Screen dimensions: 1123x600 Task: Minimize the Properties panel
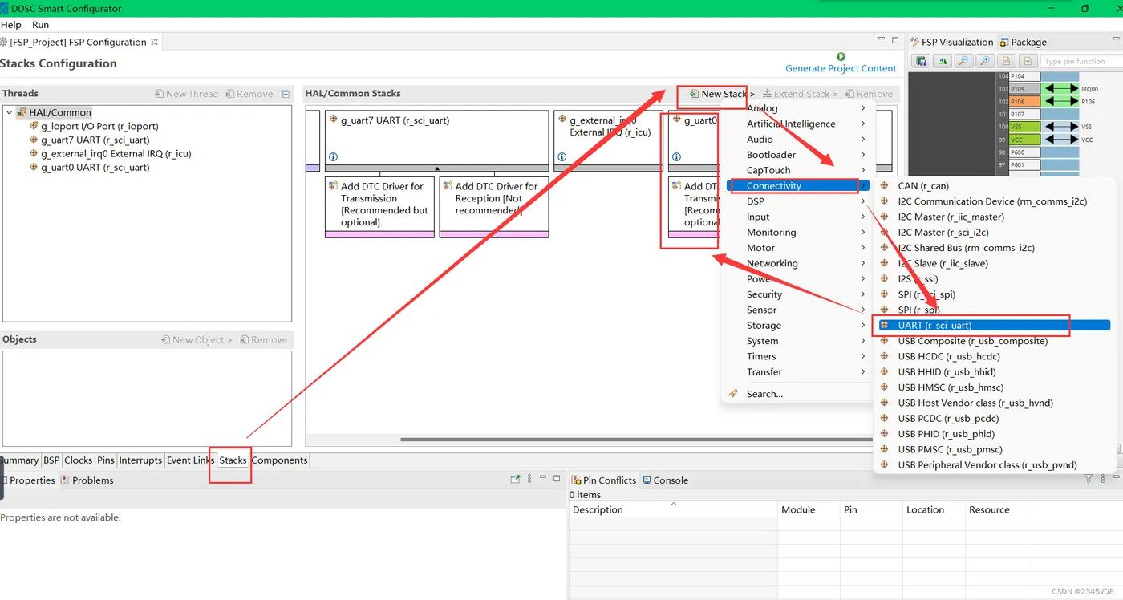click(543, 479)
